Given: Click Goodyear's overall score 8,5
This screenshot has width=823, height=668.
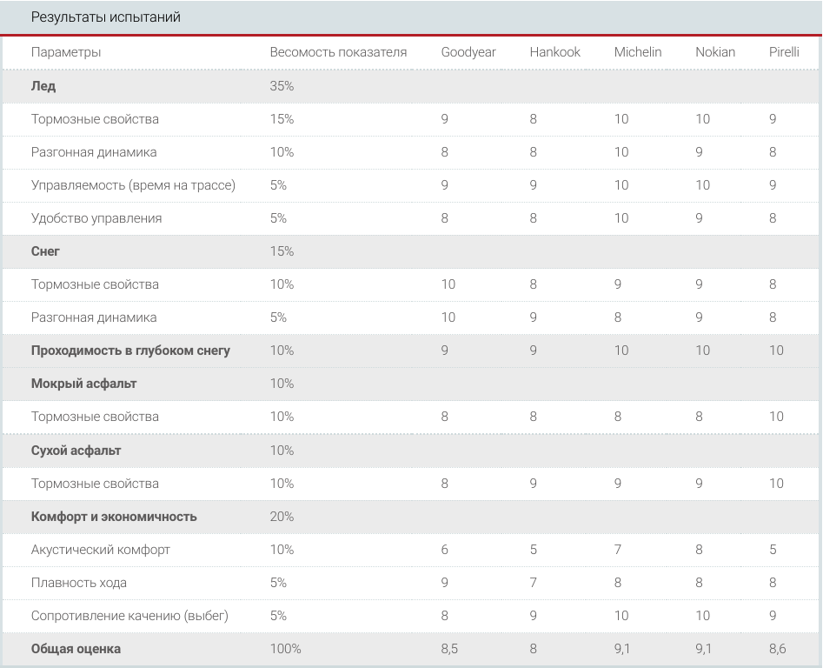Looking at the screenshot, I should pyautogui.click(x=449, y=649).
